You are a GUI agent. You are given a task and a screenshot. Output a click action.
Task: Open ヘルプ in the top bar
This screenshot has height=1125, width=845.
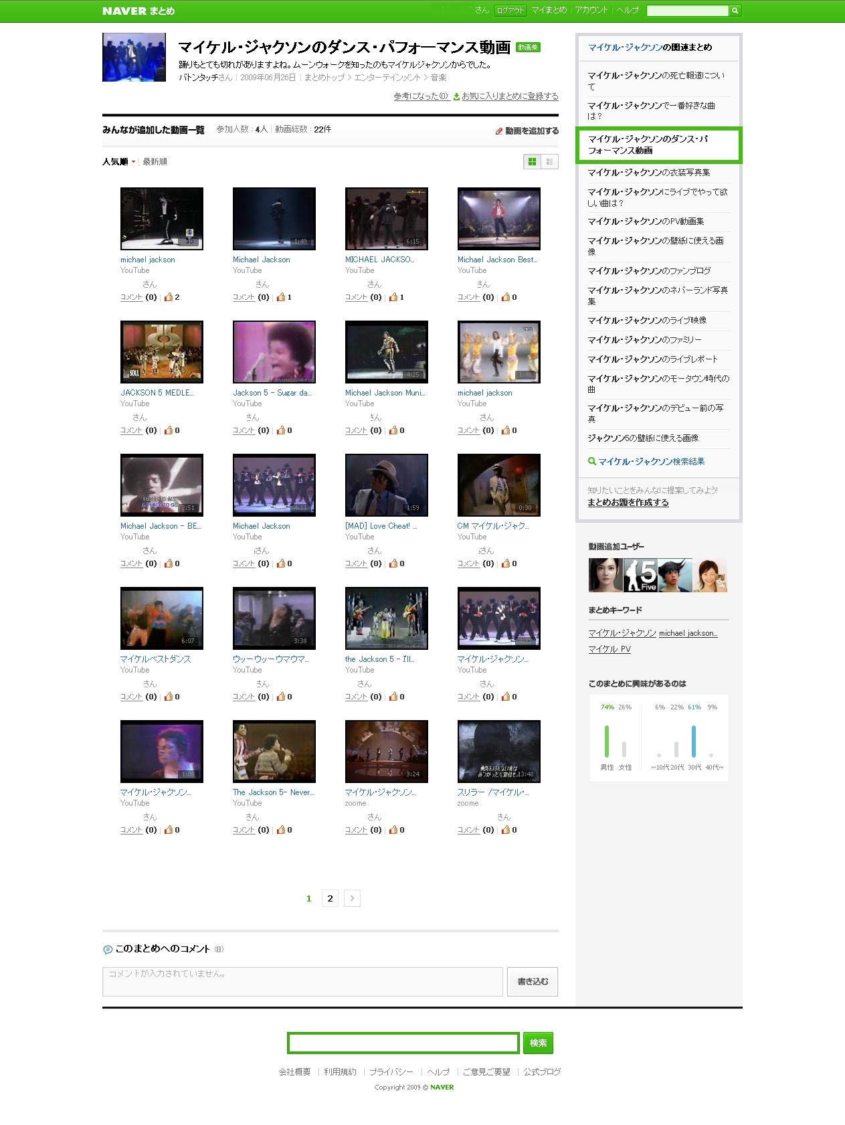628,10
